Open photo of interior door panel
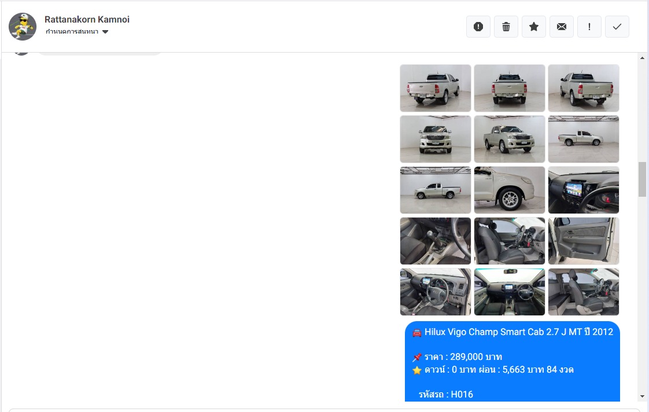 pos(584,241)
